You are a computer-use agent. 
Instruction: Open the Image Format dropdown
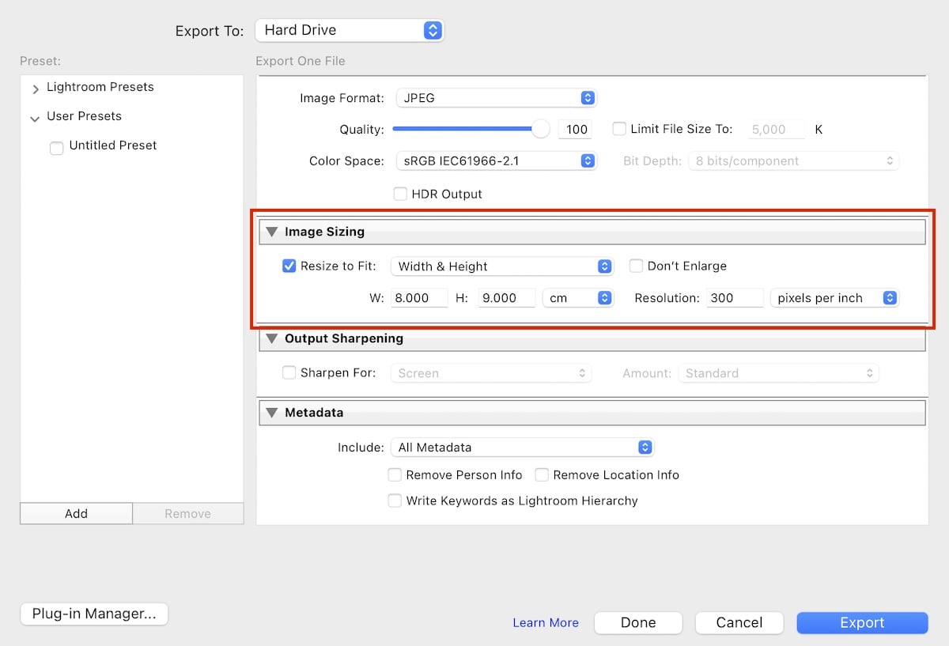pos(496,97)
